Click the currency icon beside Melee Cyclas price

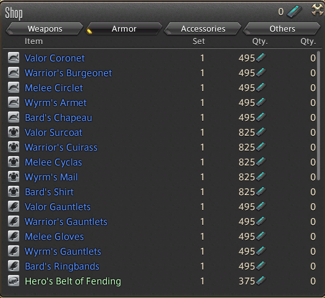point(261,162)
